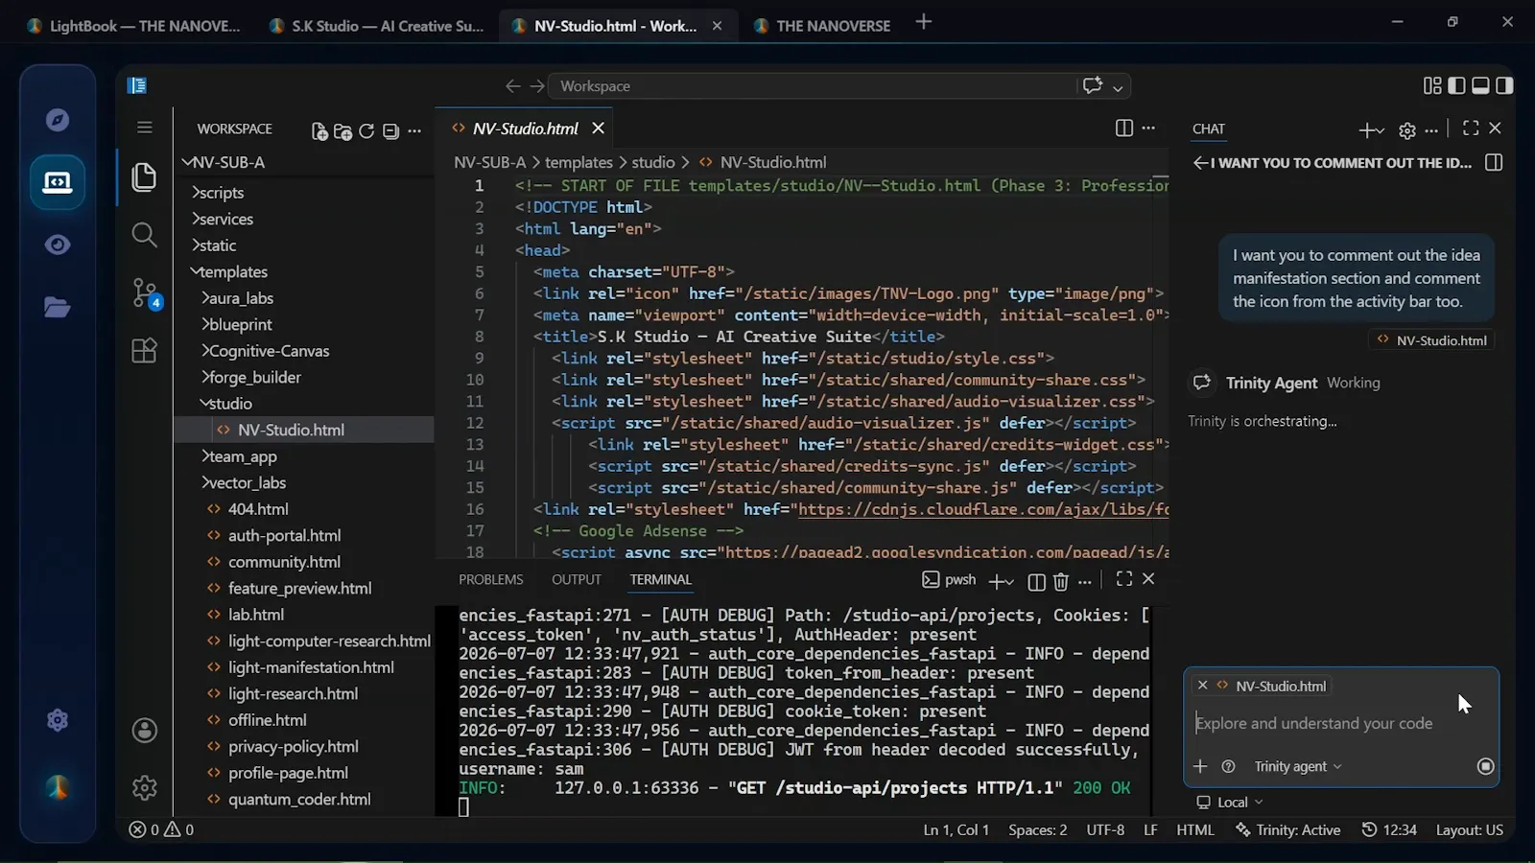Open the Local session target dropdown
1535x863 pixels.
tap(1229, 803)
